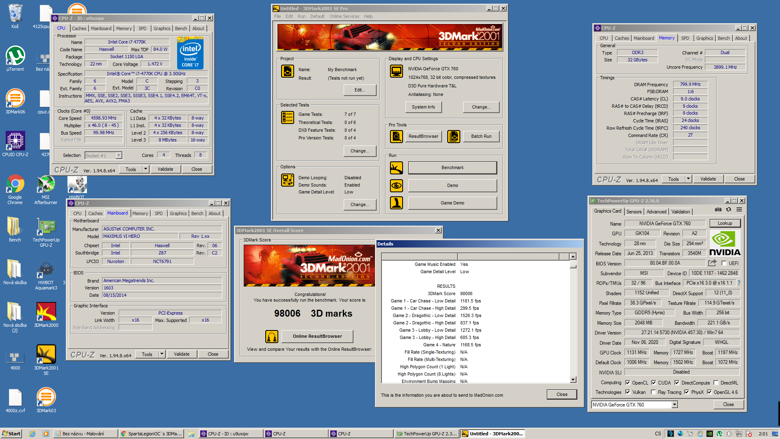Open Online Services menu in 3DMark2001

344,17
